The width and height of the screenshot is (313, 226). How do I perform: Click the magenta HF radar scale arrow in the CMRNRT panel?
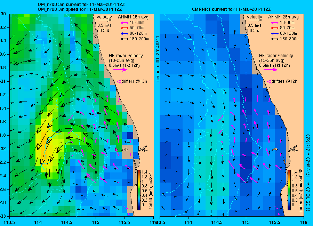point(271,70)
